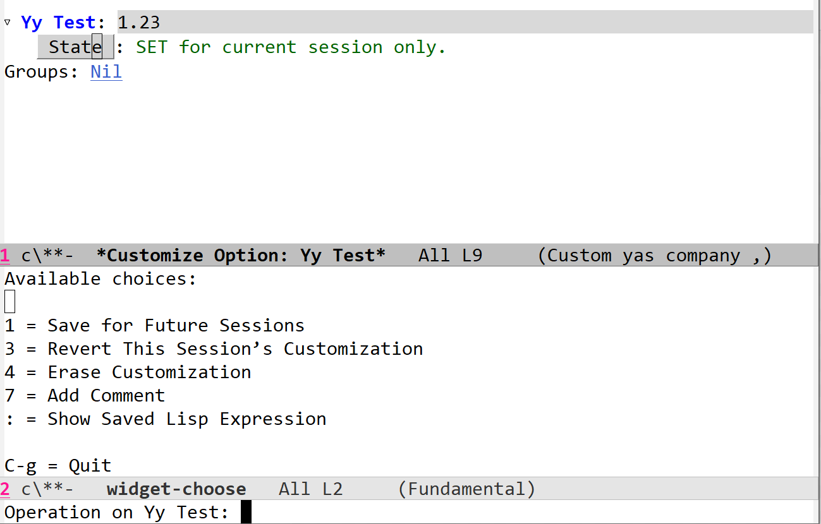
Task: Click the State button
Action: (75, 47)
